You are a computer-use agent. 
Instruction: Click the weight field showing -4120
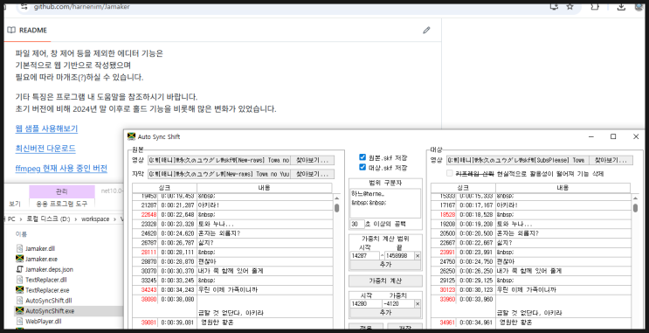pos(398,304)
